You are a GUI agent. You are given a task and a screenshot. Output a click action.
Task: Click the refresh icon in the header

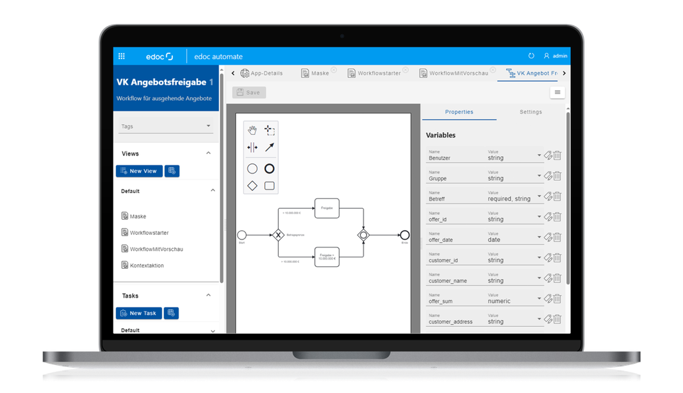(531, 56)
